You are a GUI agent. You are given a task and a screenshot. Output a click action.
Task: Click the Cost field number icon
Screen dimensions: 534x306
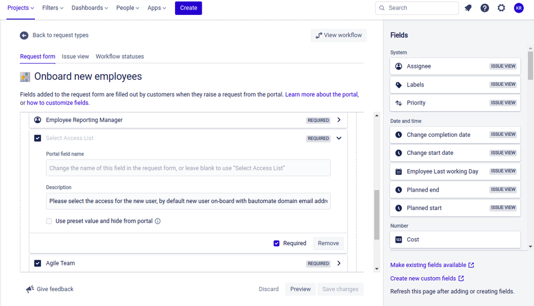point(399,240)
